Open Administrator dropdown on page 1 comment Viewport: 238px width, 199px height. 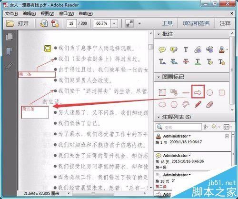pos(190,136)
